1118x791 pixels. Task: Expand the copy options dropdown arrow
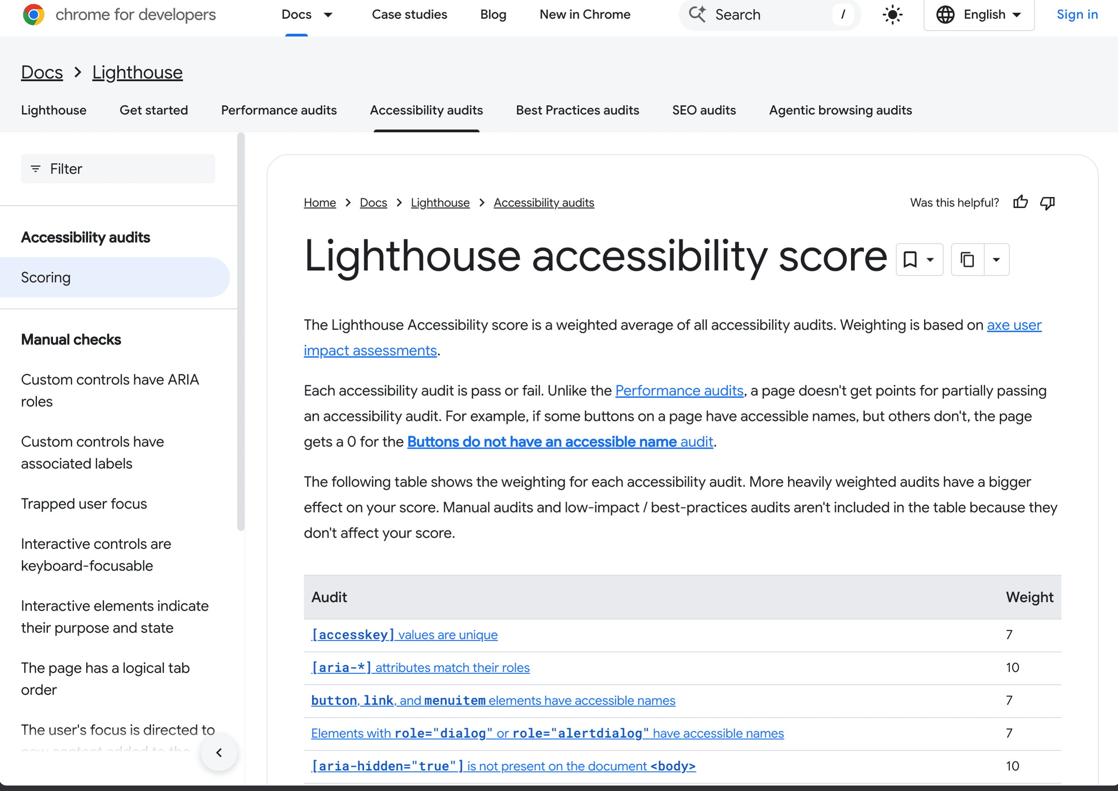[997, 259]
